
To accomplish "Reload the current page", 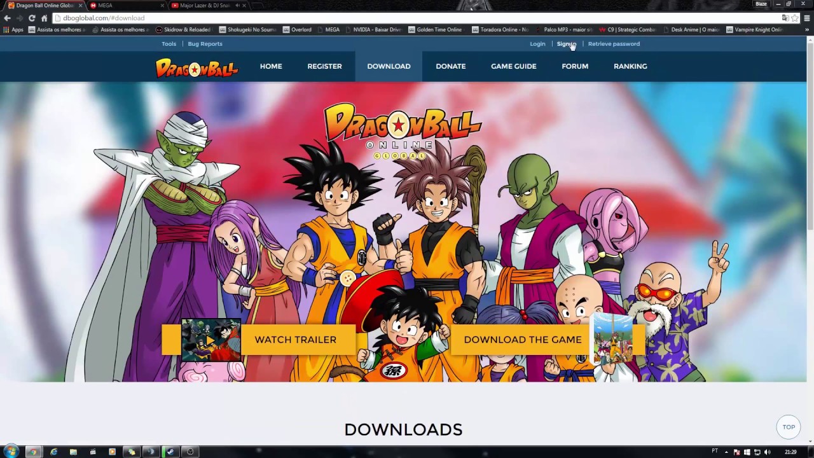I will coord(32,18).
